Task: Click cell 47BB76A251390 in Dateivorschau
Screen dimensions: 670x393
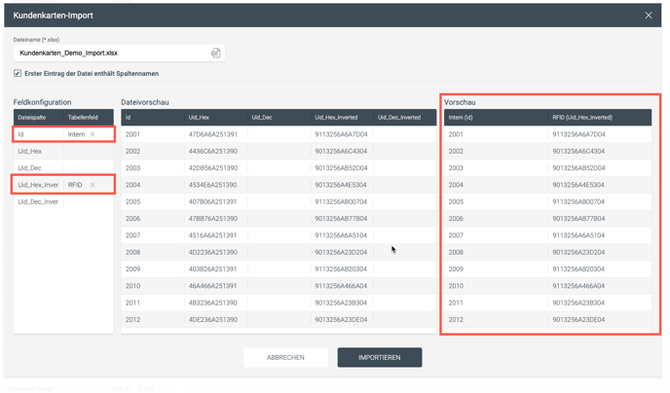Action: pos(213,219)
